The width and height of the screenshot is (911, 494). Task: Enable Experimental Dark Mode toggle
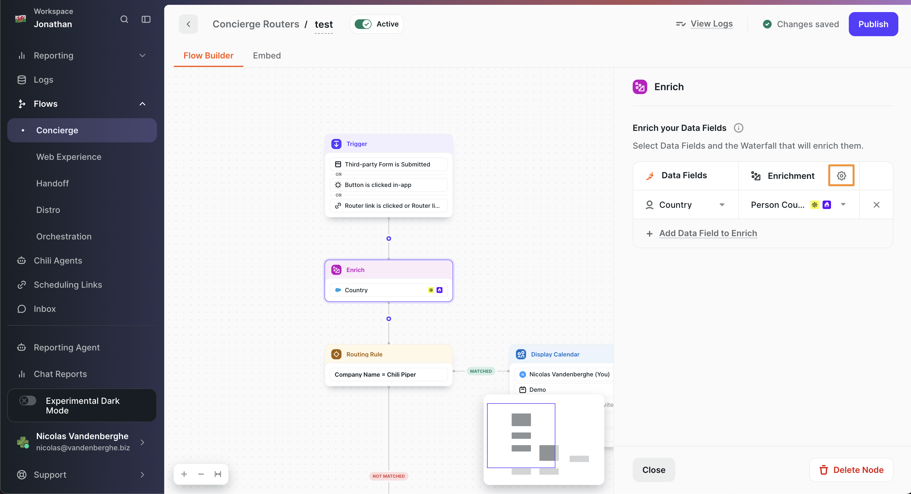27,401
